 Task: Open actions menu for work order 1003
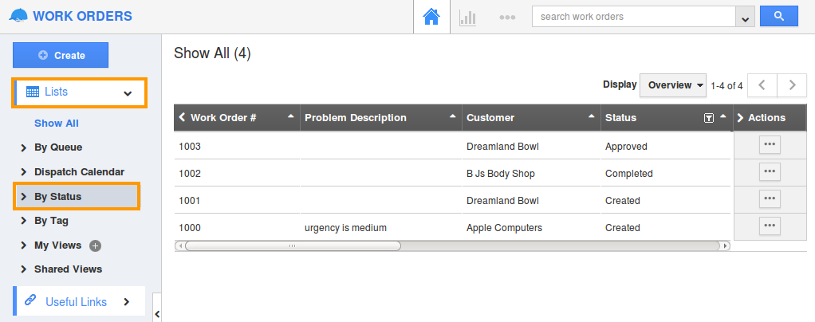click(x=770, y=145)
